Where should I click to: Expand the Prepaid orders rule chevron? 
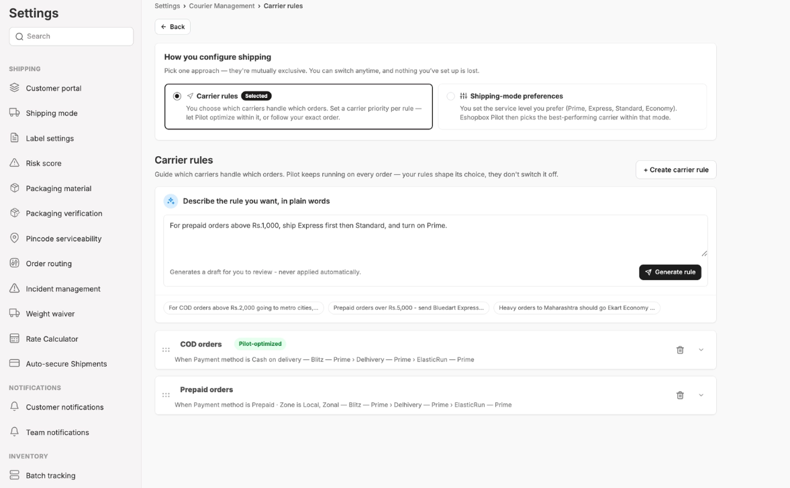[701, 395]
